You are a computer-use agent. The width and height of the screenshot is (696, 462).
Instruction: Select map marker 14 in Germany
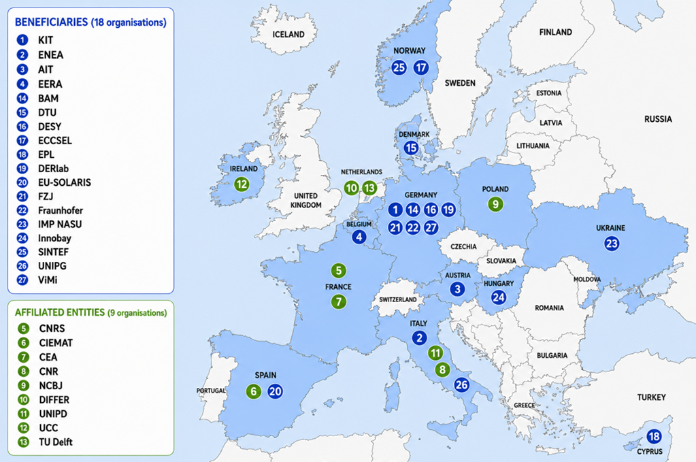[413, 210]
